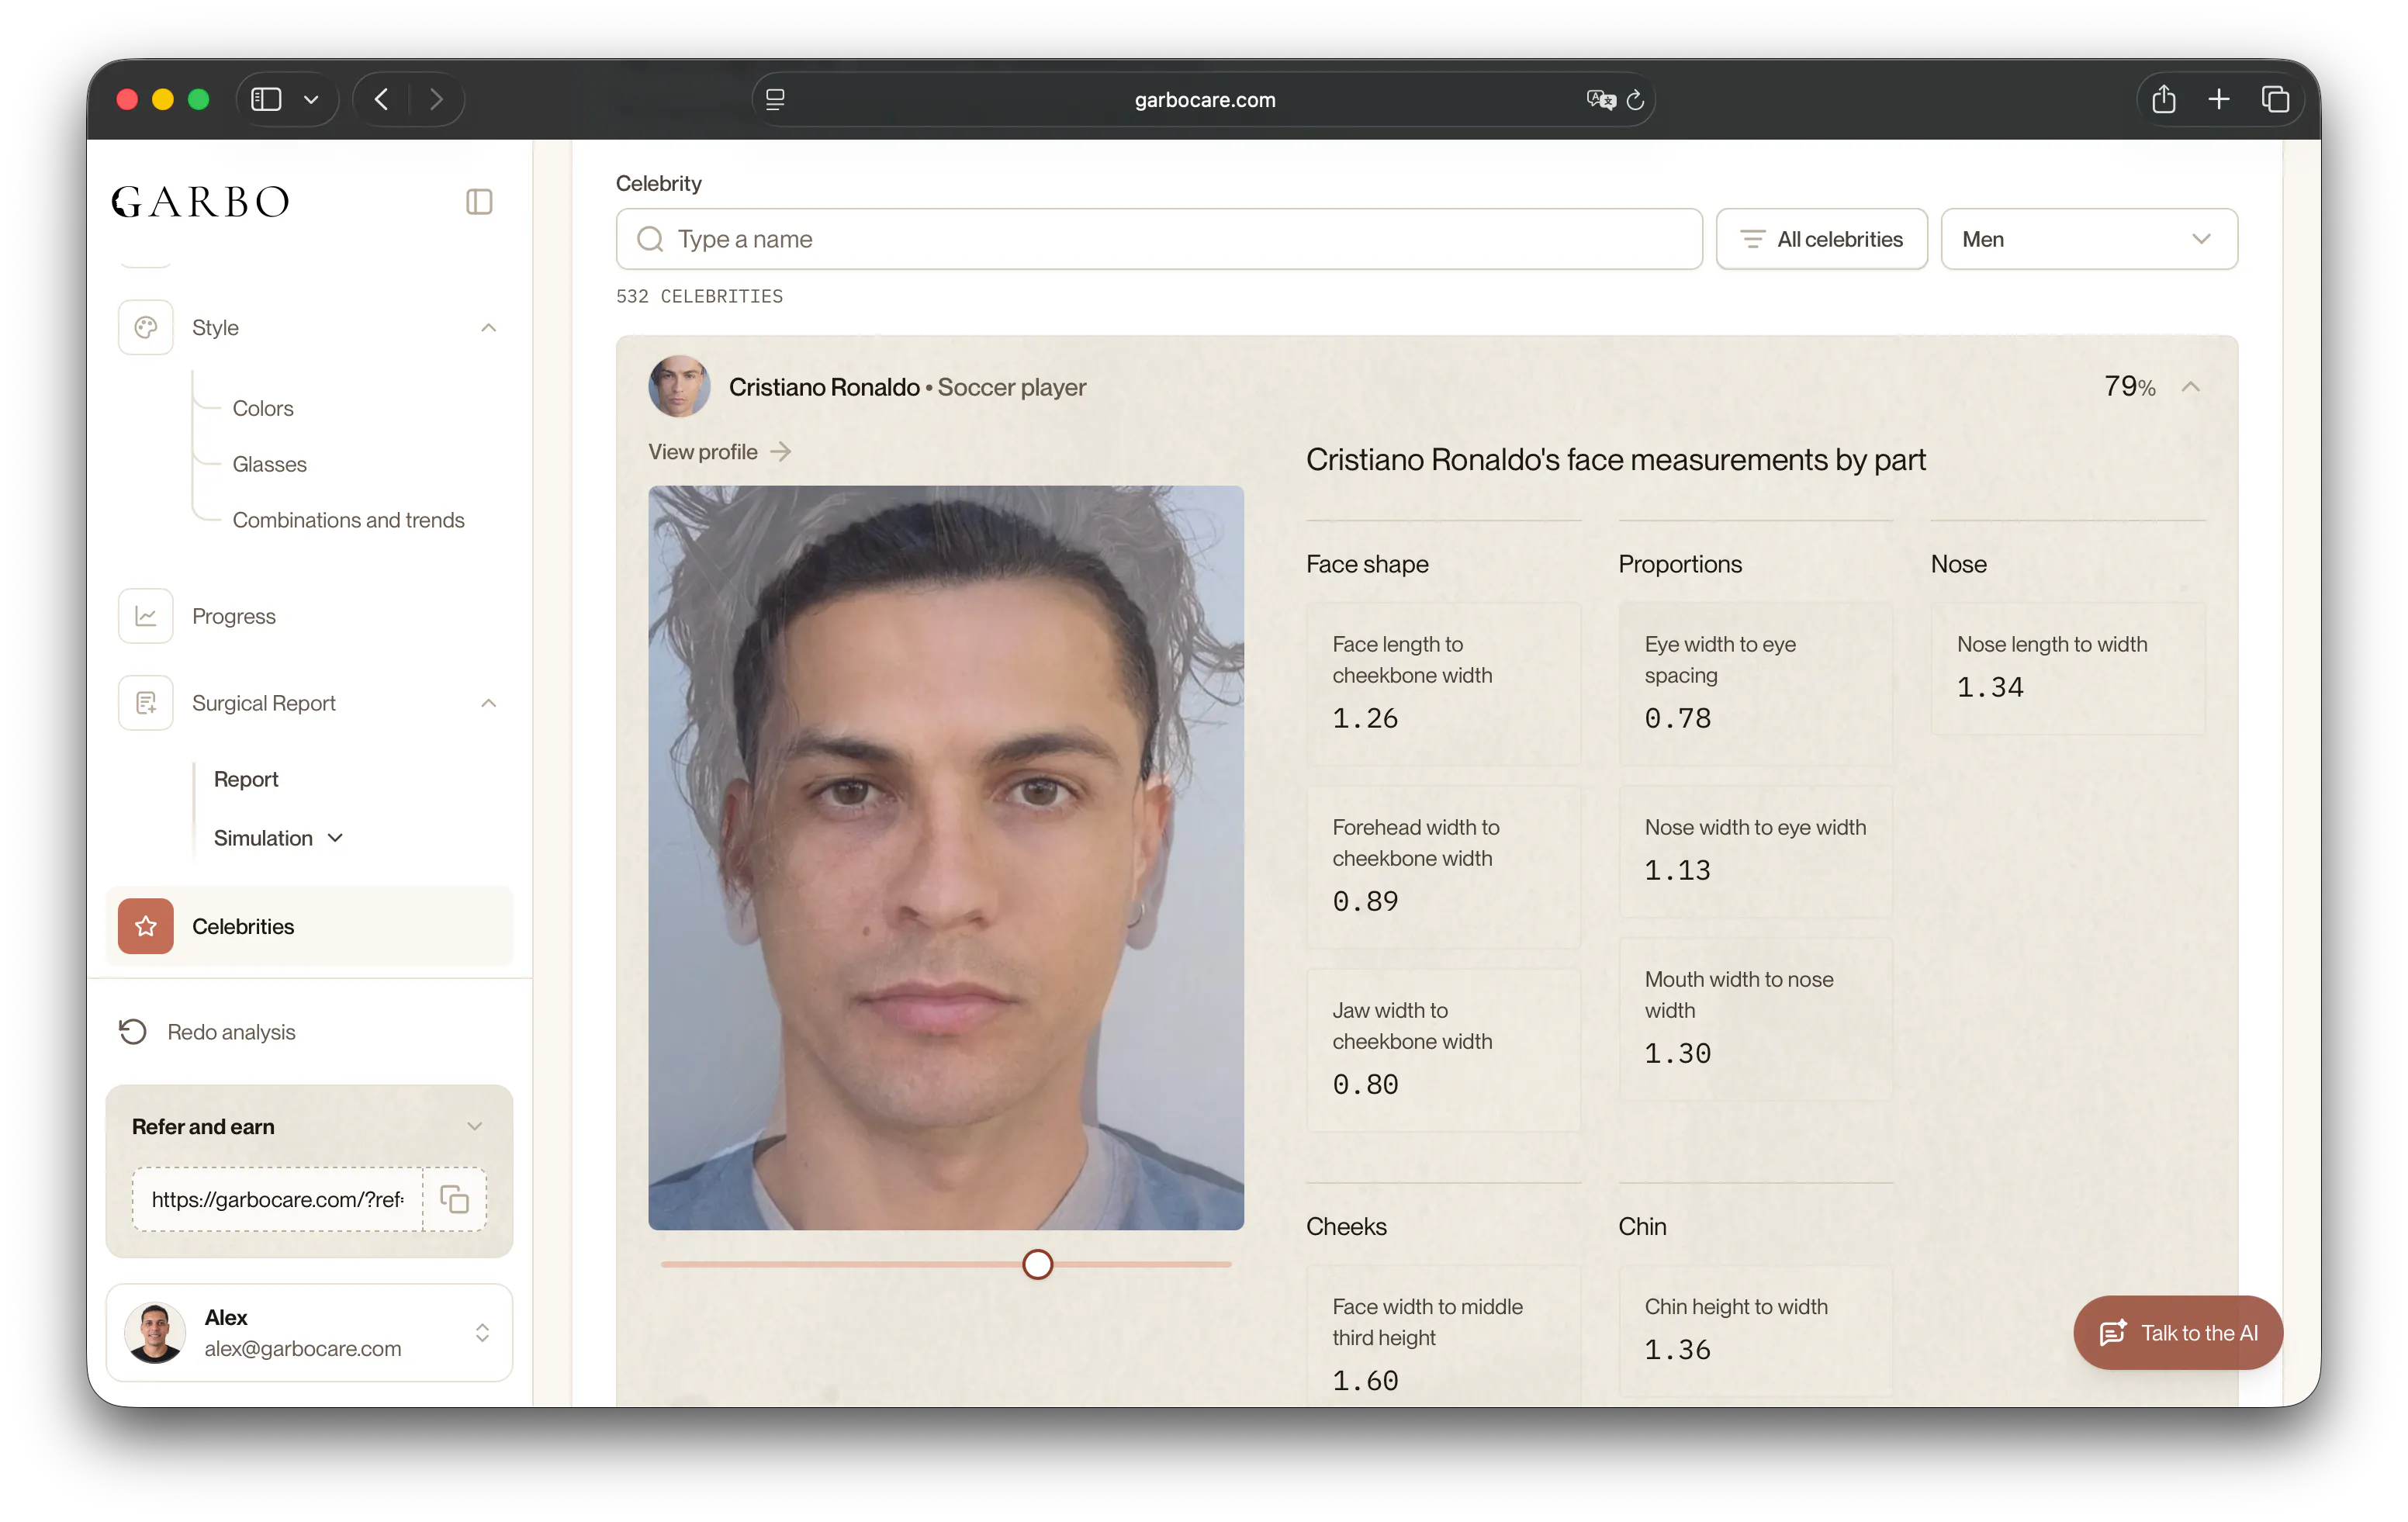The width and height of the screenshot is (2408, 1522).
Task: Click the Celebrities star icon
Action: coord(146,926)
